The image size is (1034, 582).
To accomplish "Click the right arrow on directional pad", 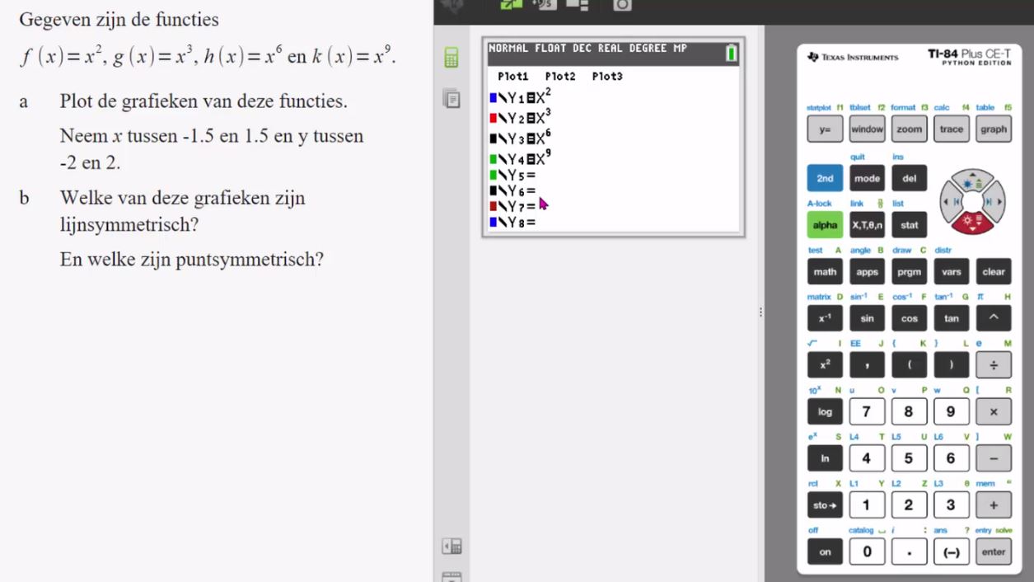I will [996, 201].
